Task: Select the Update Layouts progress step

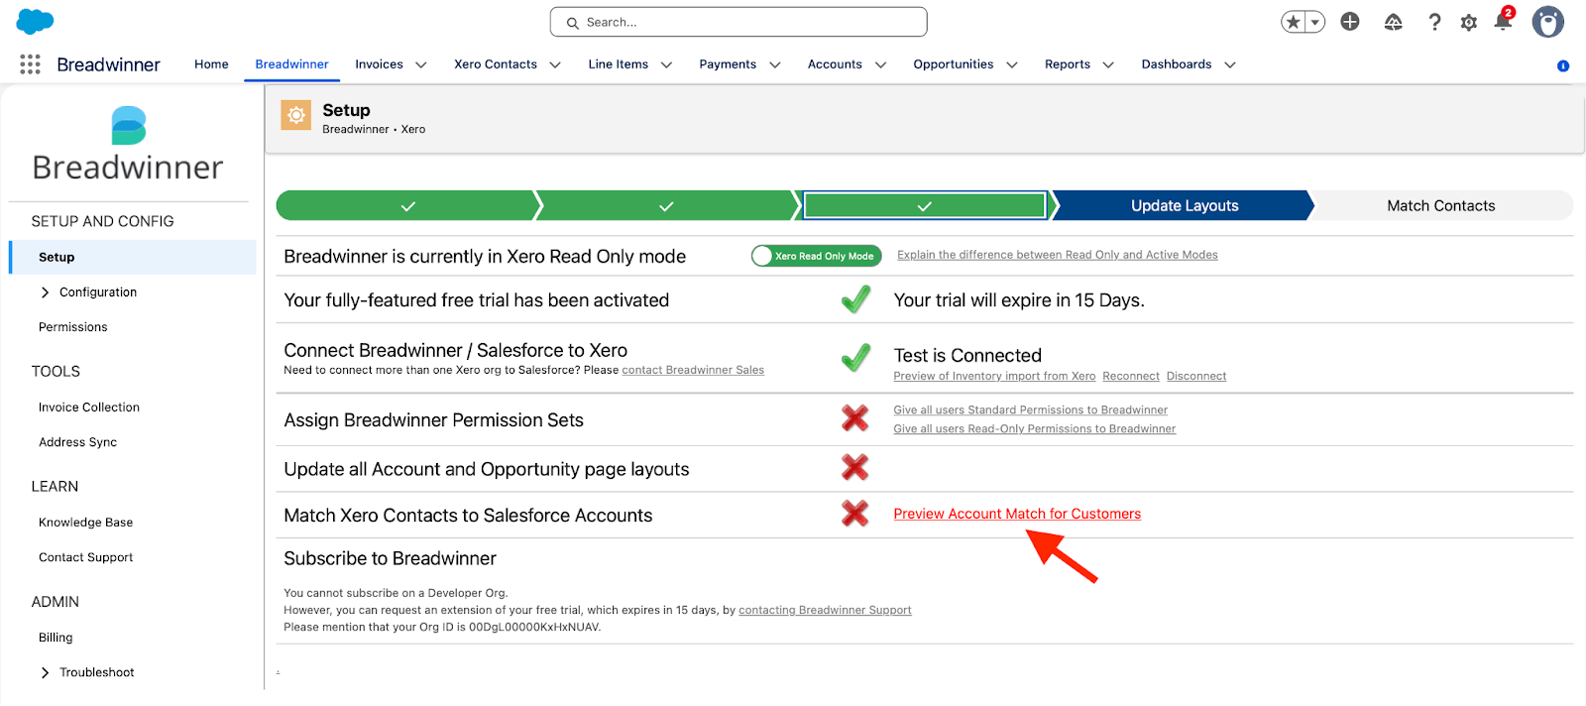Action: pos(1185,205)
